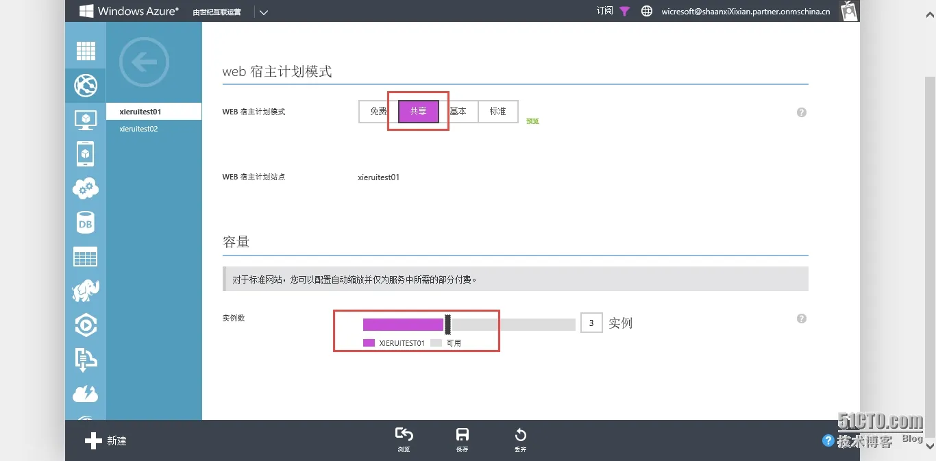Click help icon beside hosting plan mode
This screenshot has width=936, height=461.
[x=802, y=112]
